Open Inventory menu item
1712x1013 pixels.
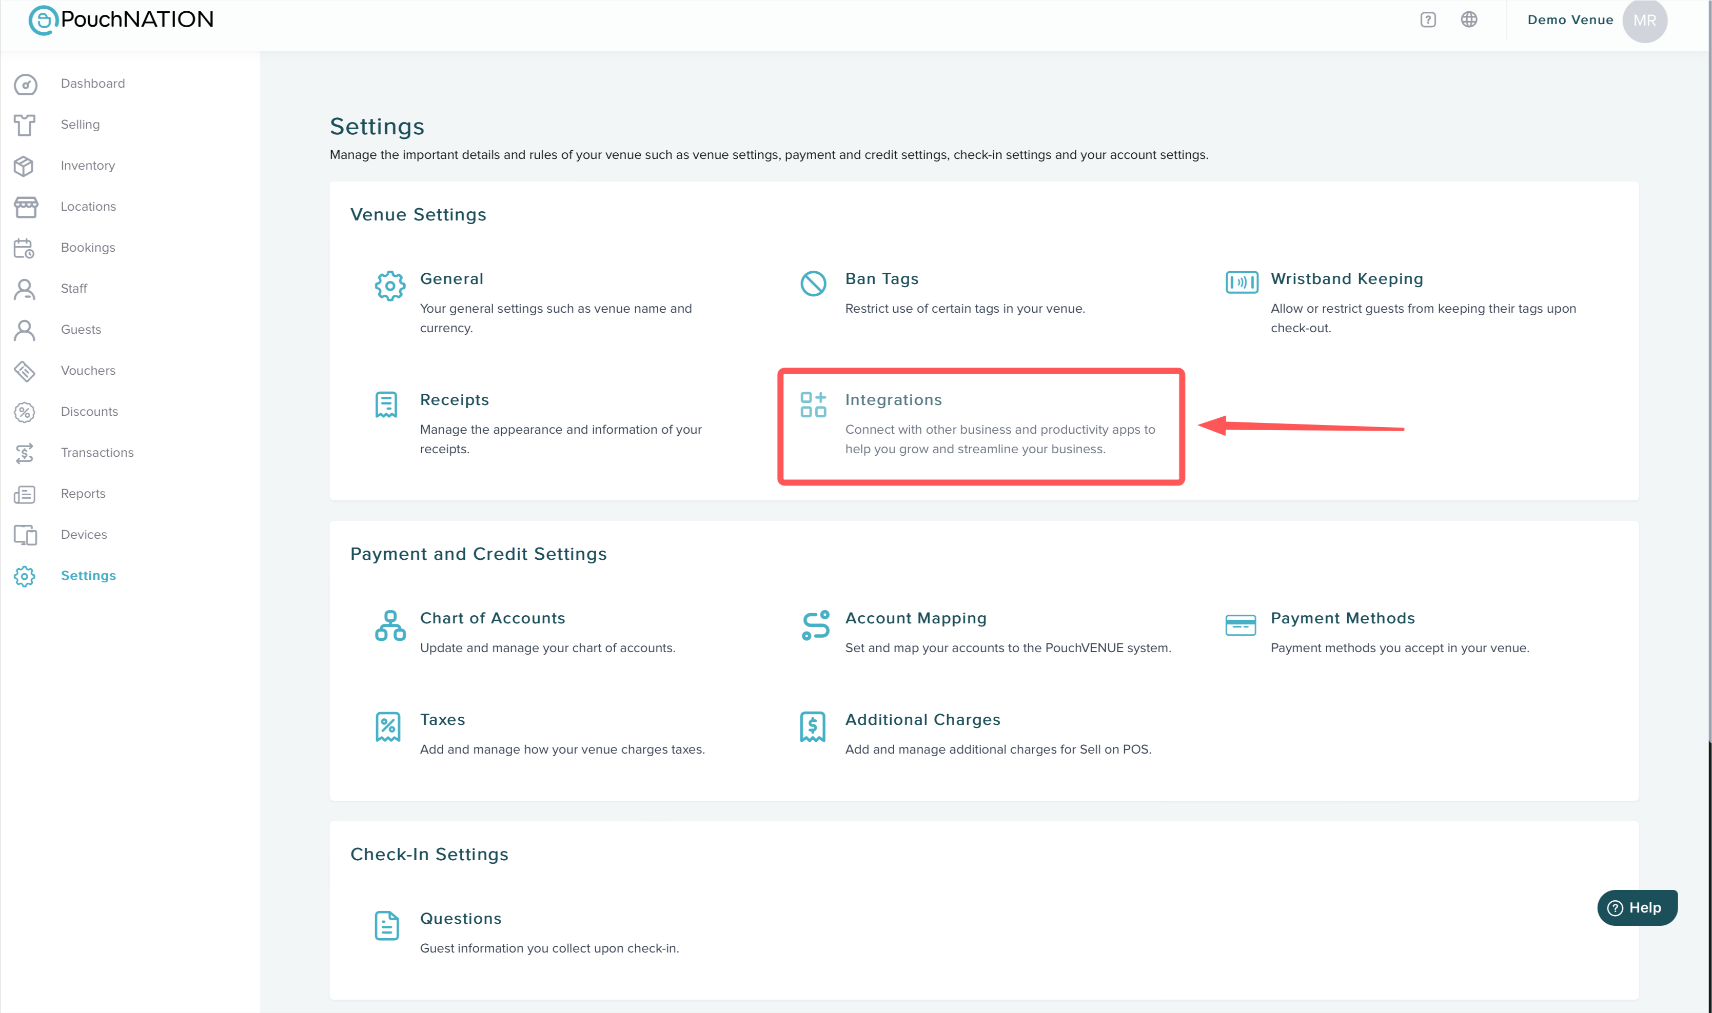click(x=87, y=165)
